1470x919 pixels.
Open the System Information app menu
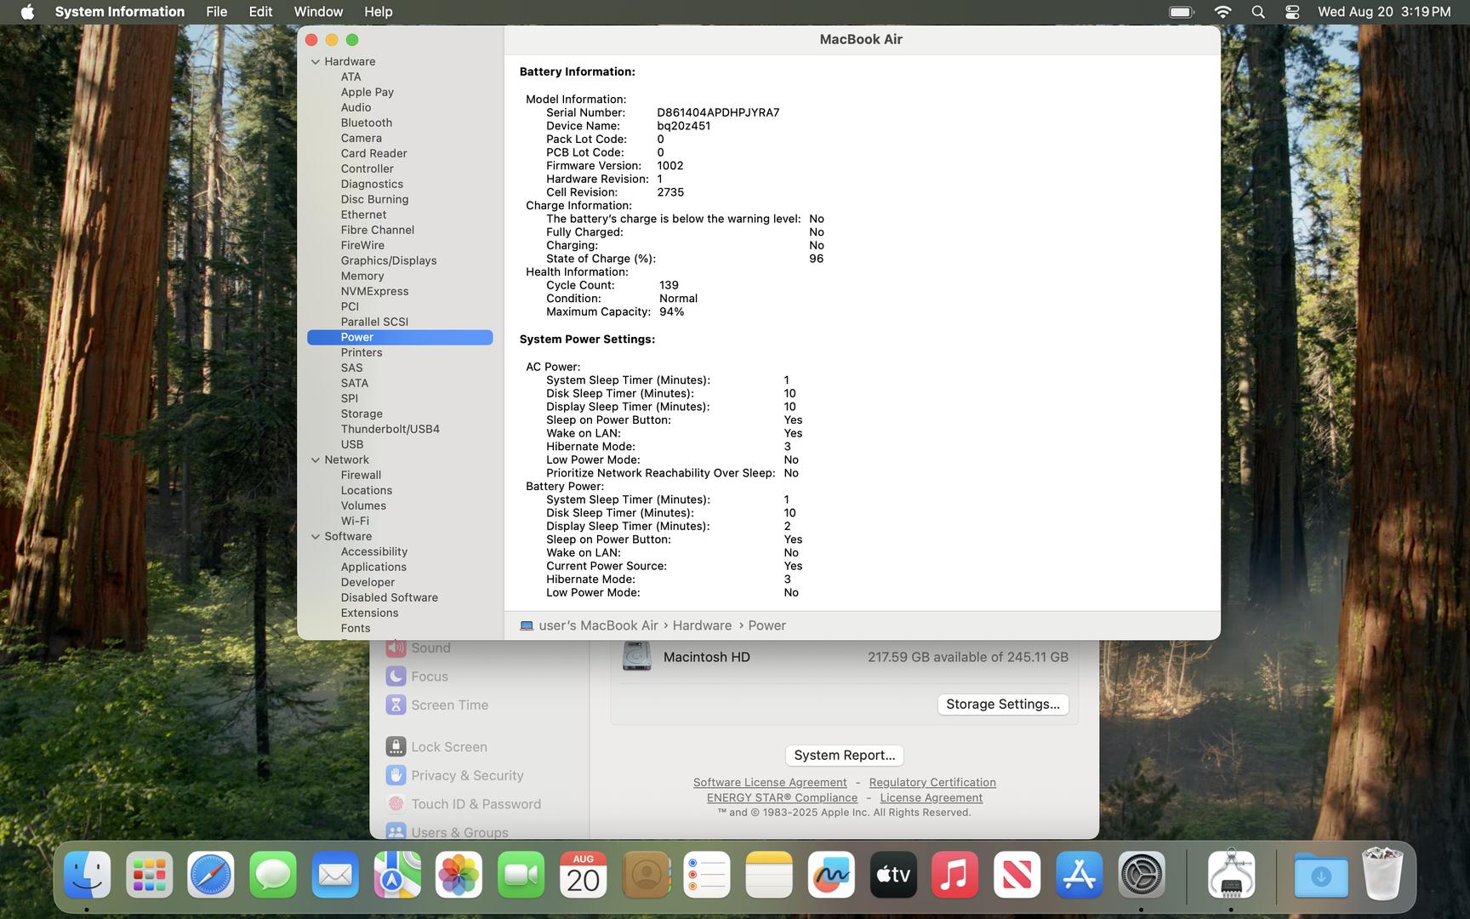point(120,12)
